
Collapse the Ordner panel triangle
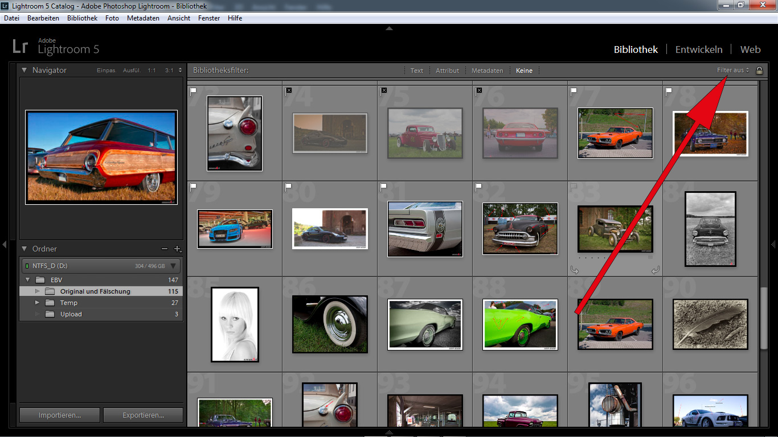click(x=24, y=249)
